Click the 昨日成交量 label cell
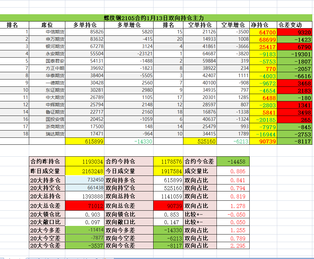314x259 pixels. [47, 171]
